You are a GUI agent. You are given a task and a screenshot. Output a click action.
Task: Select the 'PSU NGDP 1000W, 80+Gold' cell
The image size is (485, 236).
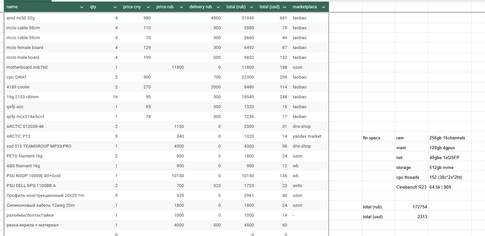coord(45,176)
